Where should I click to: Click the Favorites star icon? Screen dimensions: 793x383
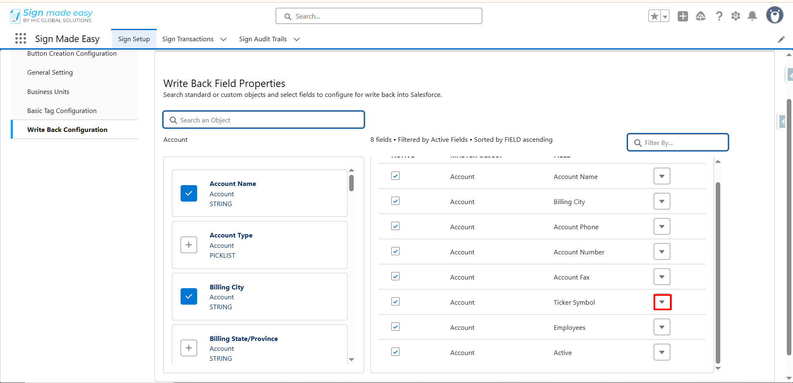(x=654, y=16)
